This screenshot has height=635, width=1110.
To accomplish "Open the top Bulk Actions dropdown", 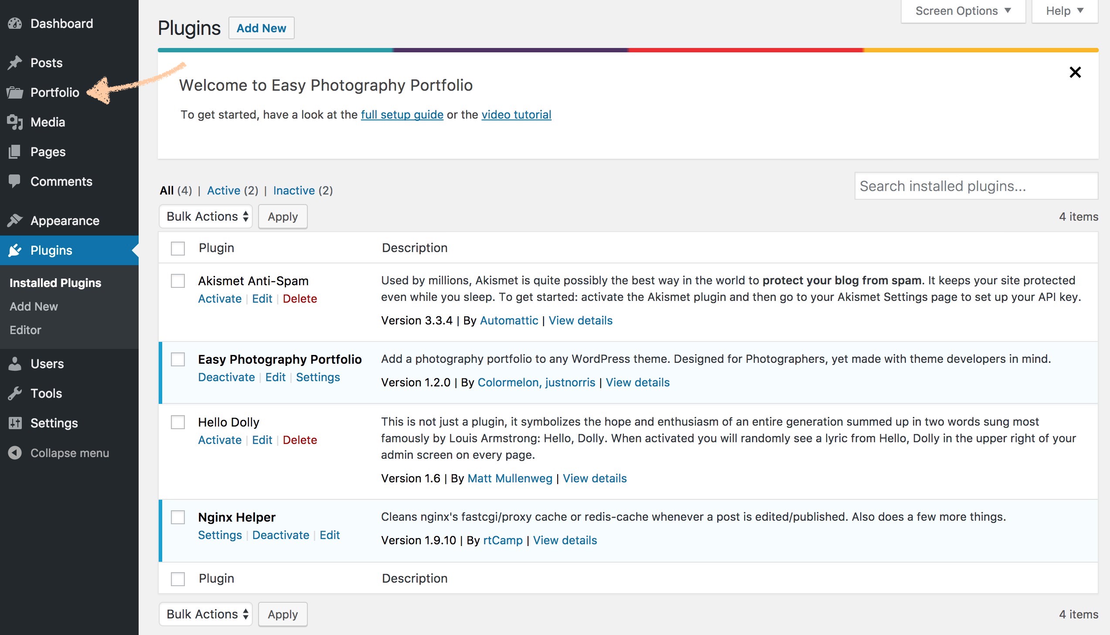I will pyautogui.click(x=206, y=217).
